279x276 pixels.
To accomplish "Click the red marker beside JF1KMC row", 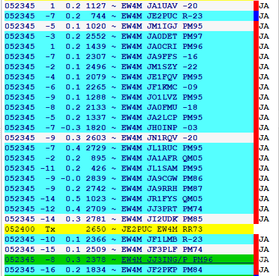I will (256, 87).
